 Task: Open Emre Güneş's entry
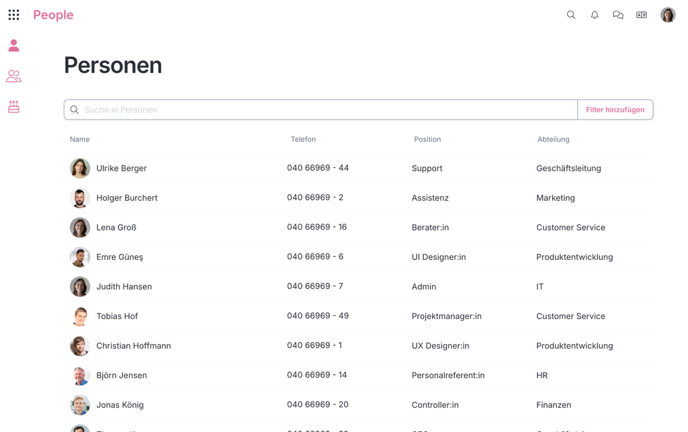point(120,257)
